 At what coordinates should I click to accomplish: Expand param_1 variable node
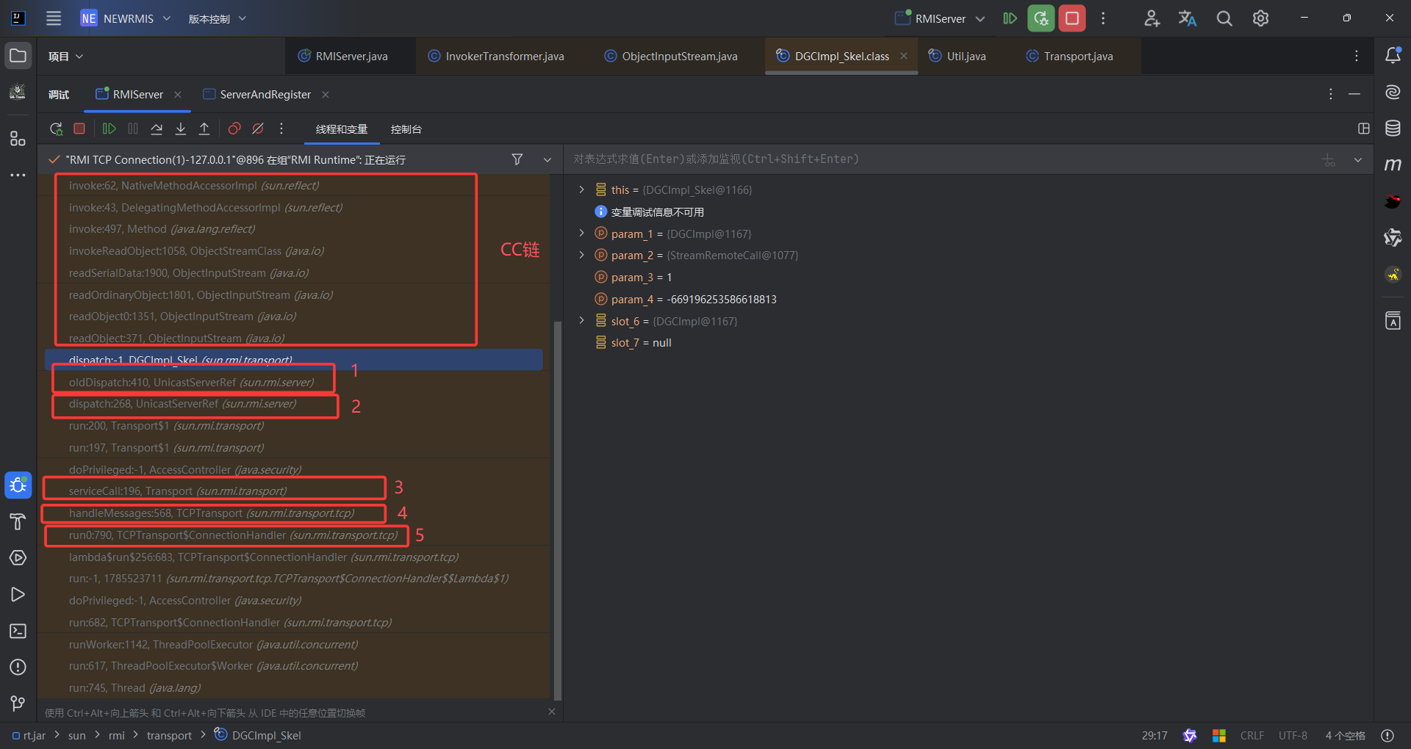(x=581, y=233)
